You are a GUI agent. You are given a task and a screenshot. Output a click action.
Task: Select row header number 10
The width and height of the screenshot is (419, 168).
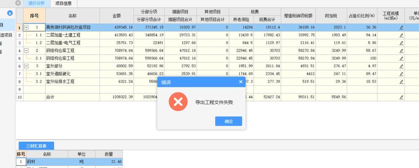point(19,97)
